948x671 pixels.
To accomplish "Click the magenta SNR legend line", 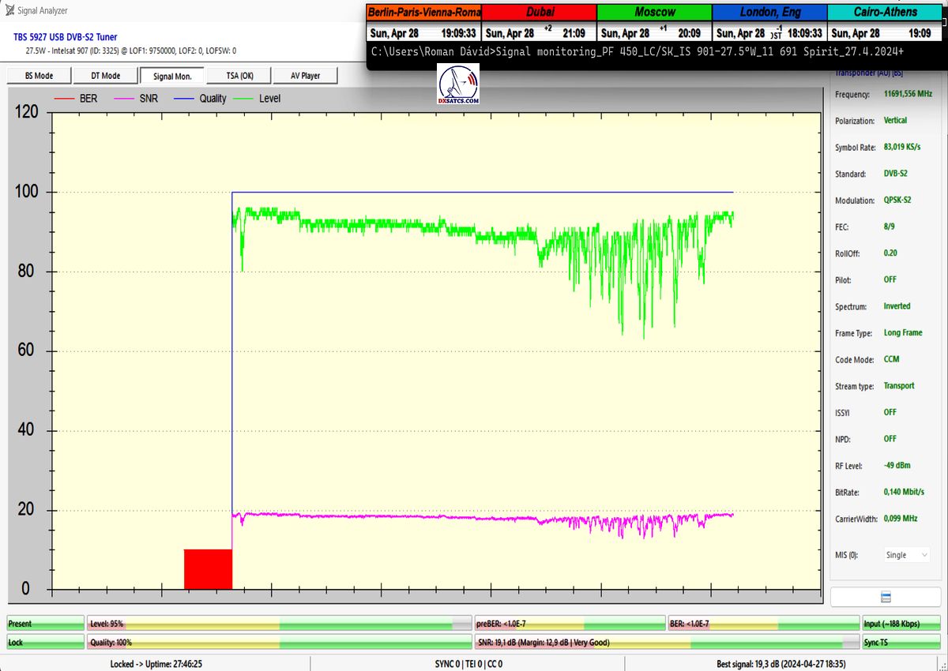I will click(x=123, y=99).
